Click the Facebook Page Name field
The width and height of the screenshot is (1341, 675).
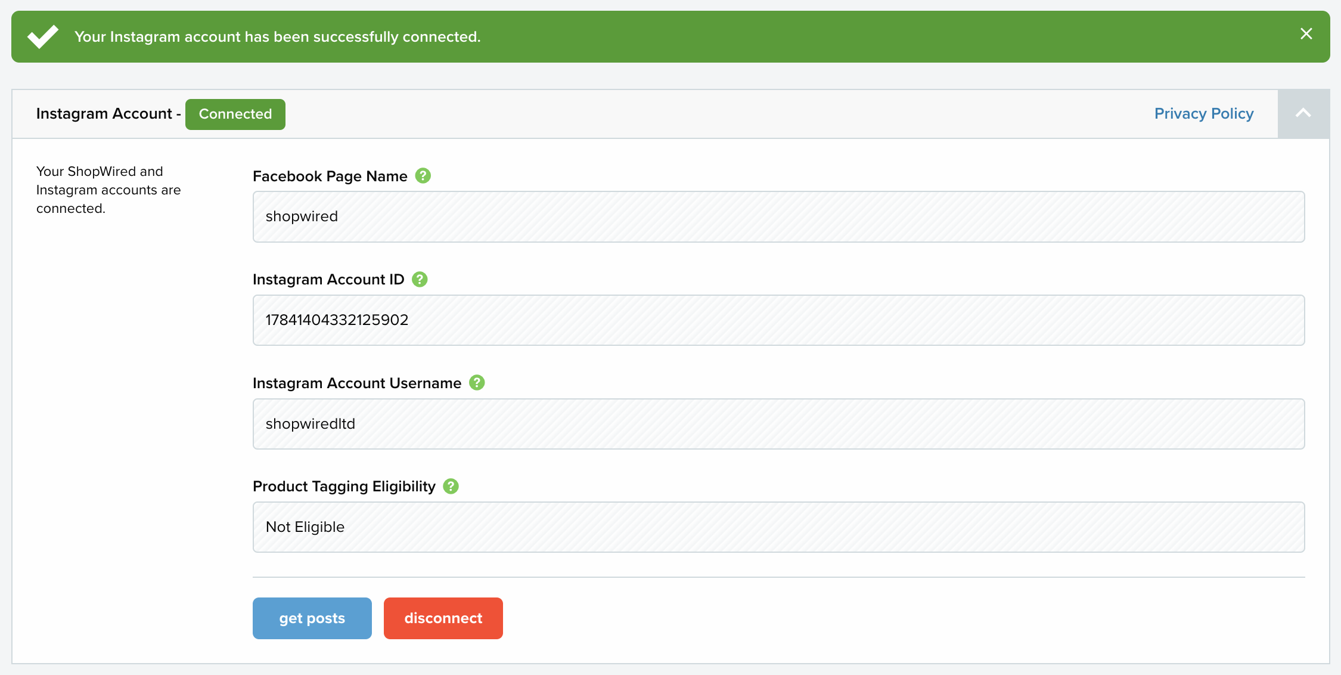(779, 216)
